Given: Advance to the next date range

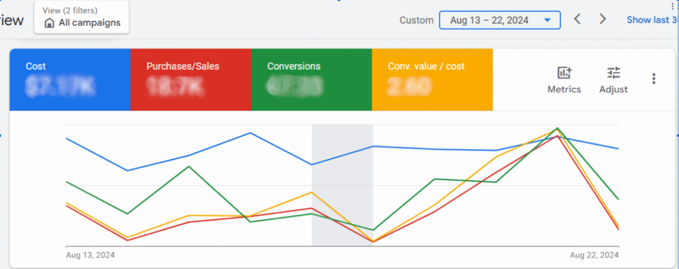Looking at the screenshot, I should point(603,19).
